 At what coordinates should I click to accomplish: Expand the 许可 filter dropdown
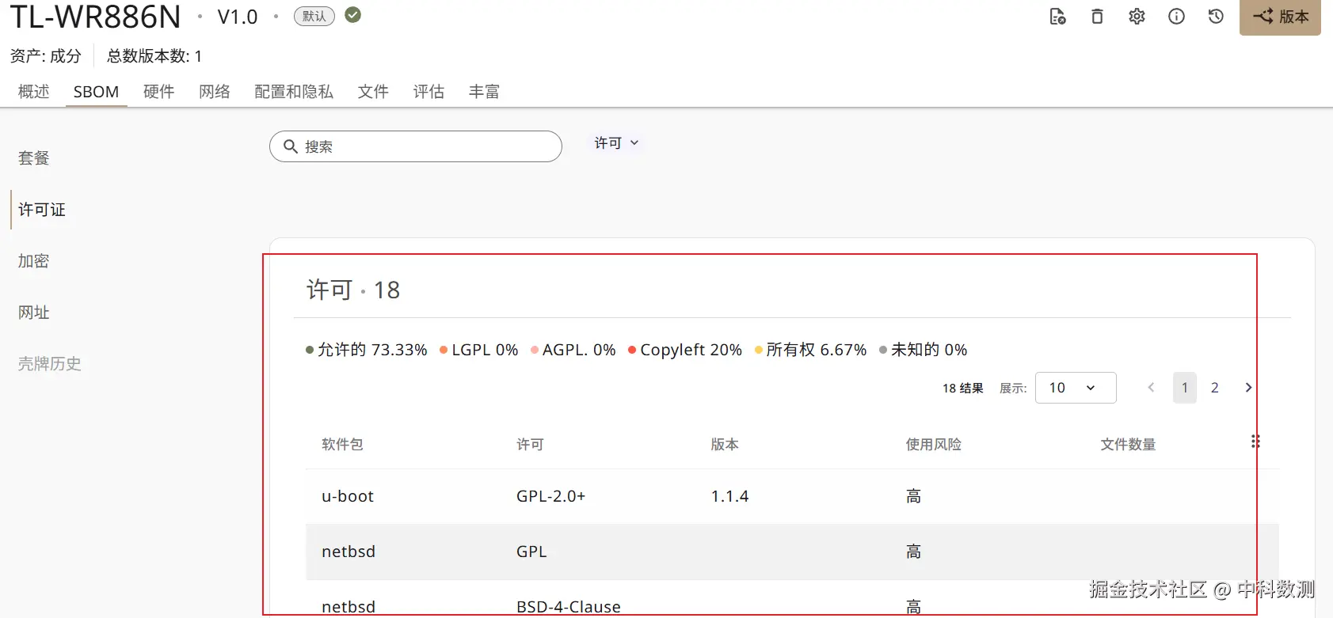[617, 143]
